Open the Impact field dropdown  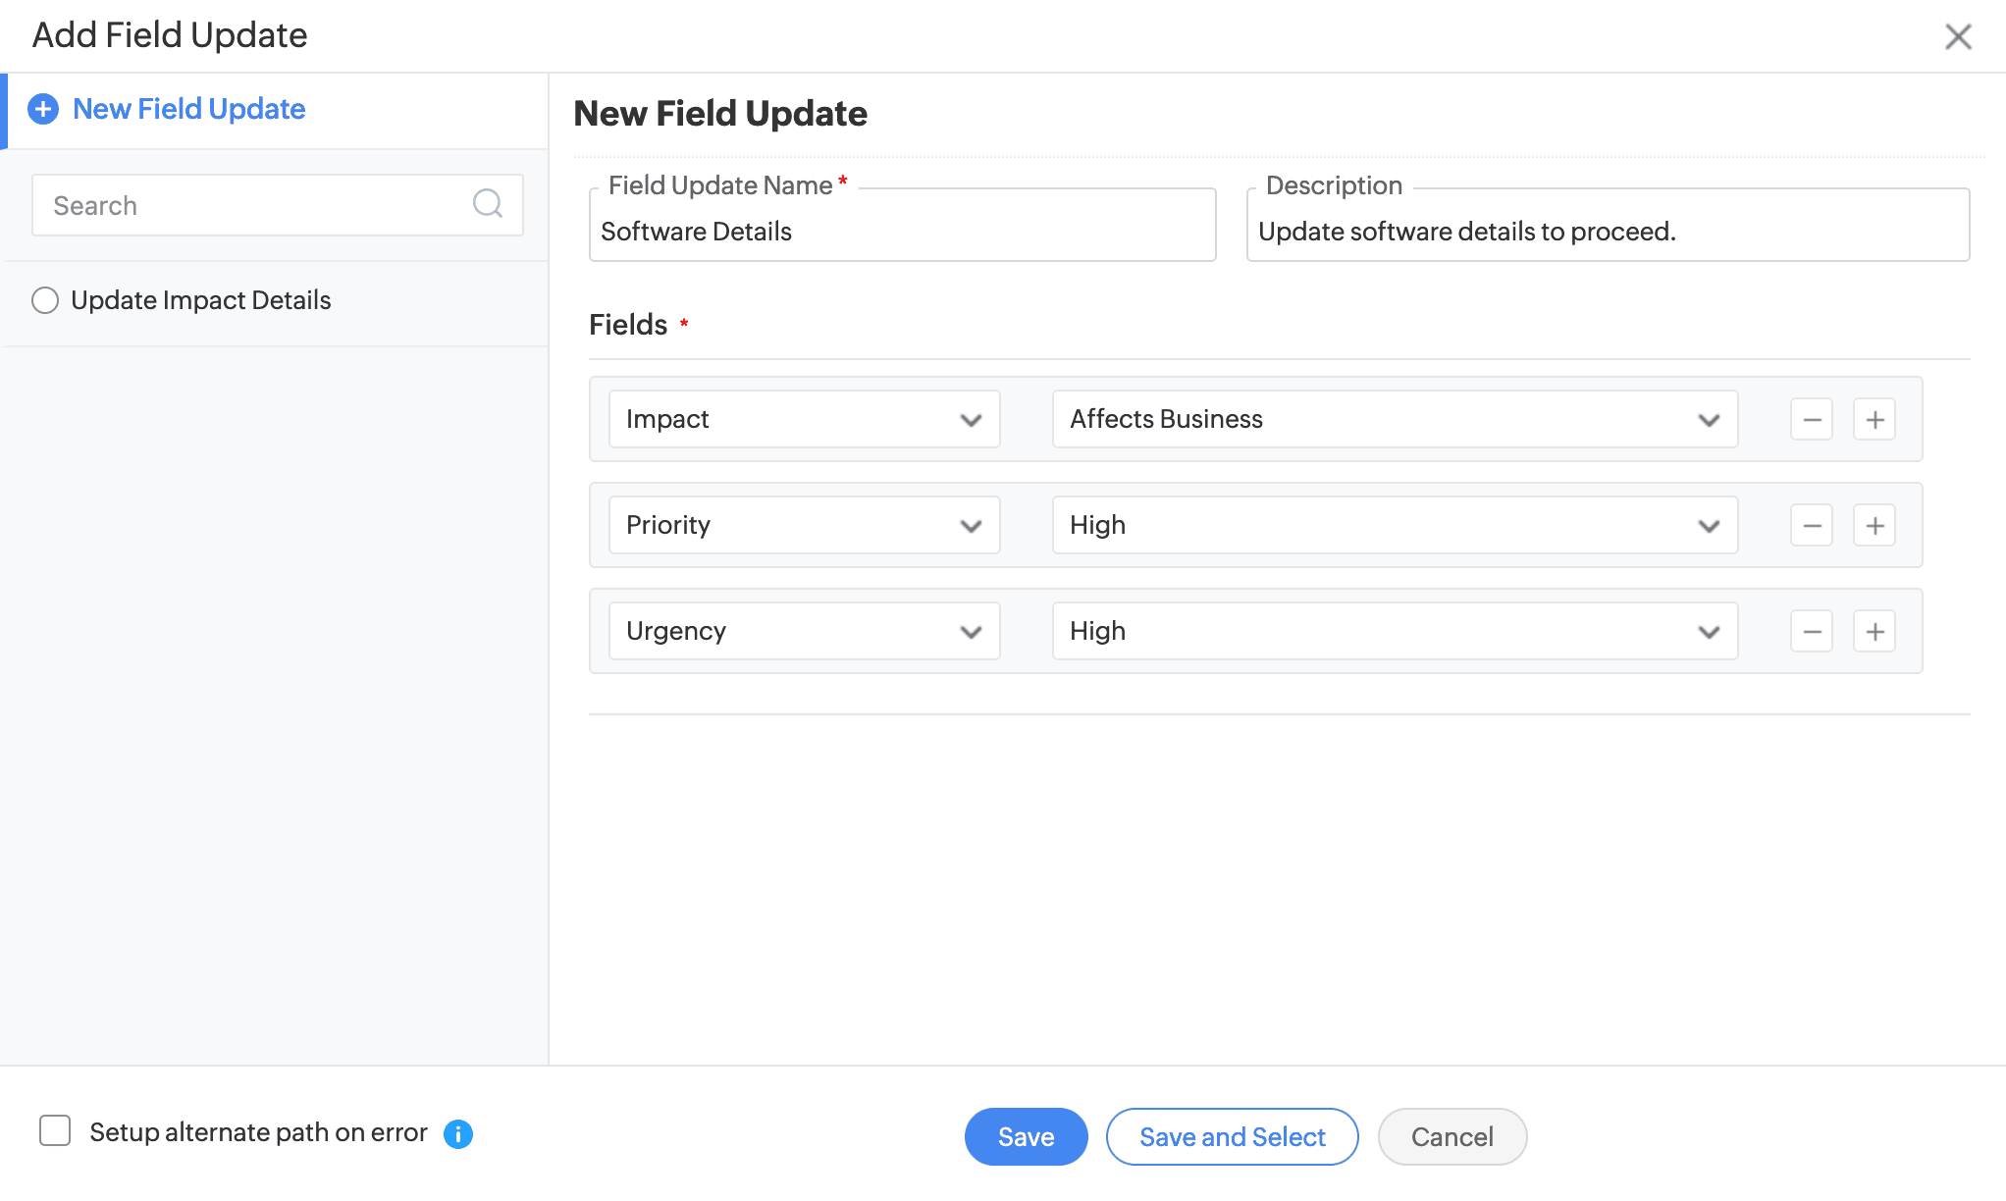pos(804,420)
